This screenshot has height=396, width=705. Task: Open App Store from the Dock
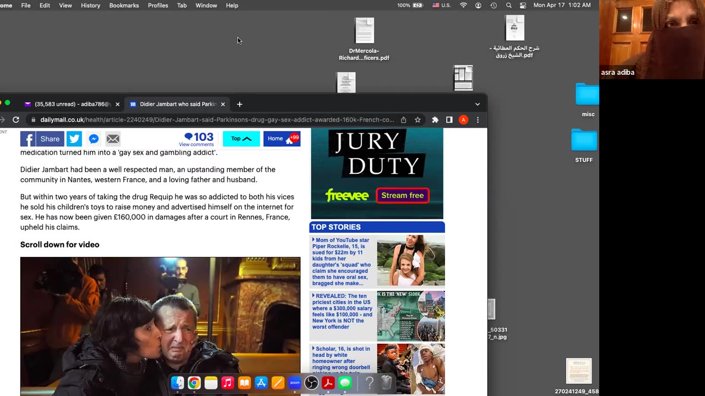point(261,383)
